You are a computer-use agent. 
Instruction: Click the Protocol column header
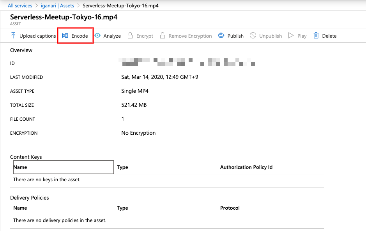coord(230,208)
